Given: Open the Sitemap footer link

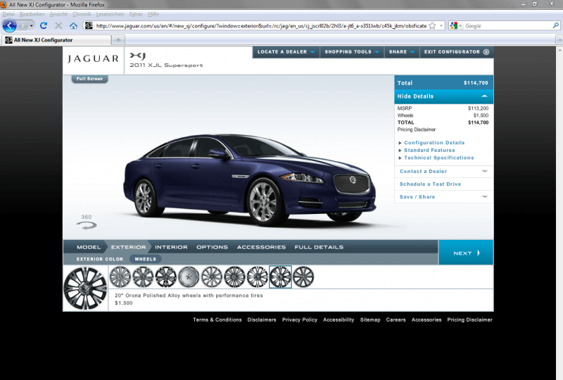Looking at the screenshot, I should click(370, 319).
